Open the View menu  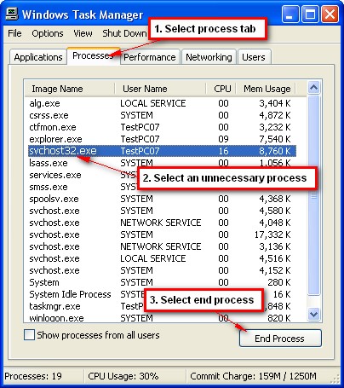[x=83, y=33]
